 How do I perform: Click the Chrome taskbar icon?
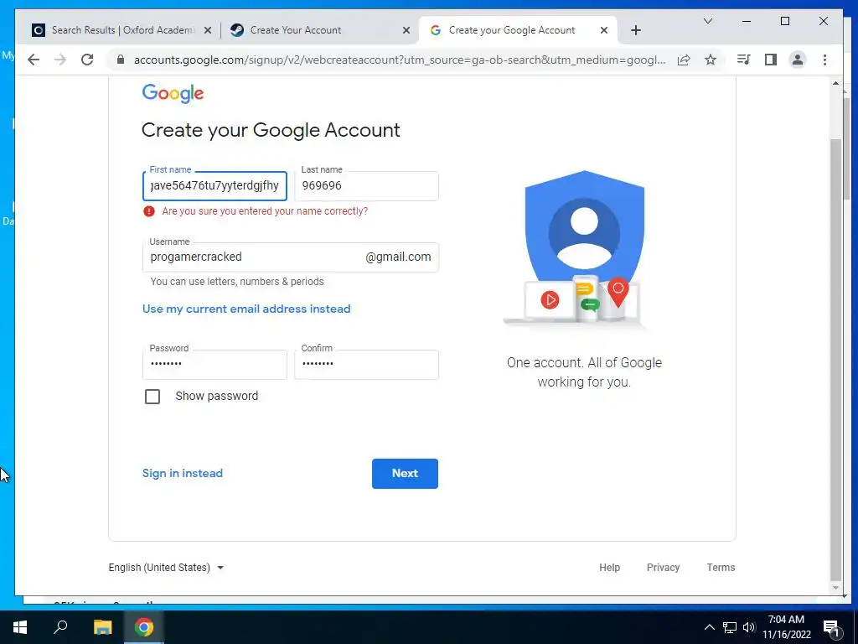(x=144, y=627)
